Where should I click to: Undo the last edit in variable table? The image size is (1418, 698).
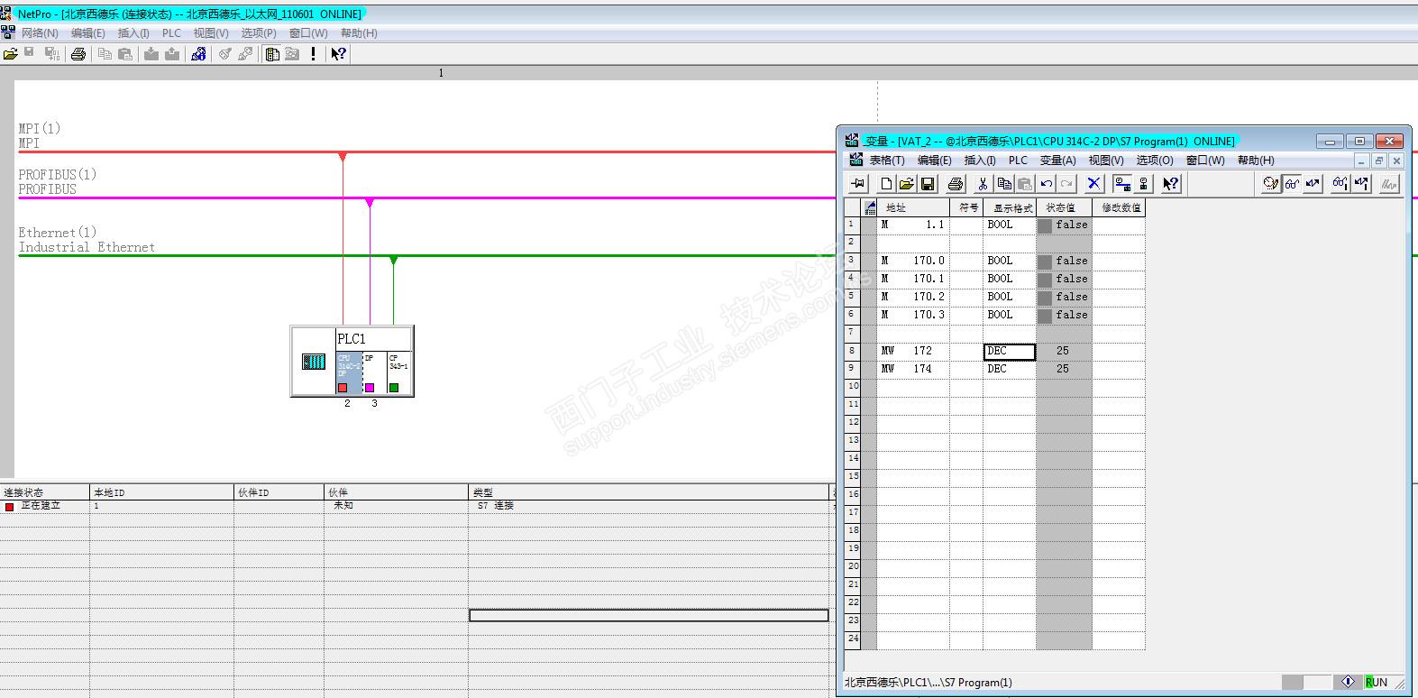click(1046, 184)
